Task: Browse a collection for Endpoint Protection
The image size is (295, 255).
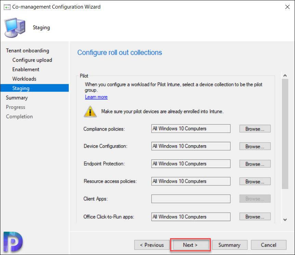Action: (x=255, y=164)
